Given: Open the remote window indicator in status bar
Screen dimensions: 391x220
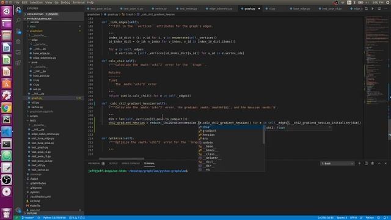Looking at the screenshot, I should click(17, 218).
